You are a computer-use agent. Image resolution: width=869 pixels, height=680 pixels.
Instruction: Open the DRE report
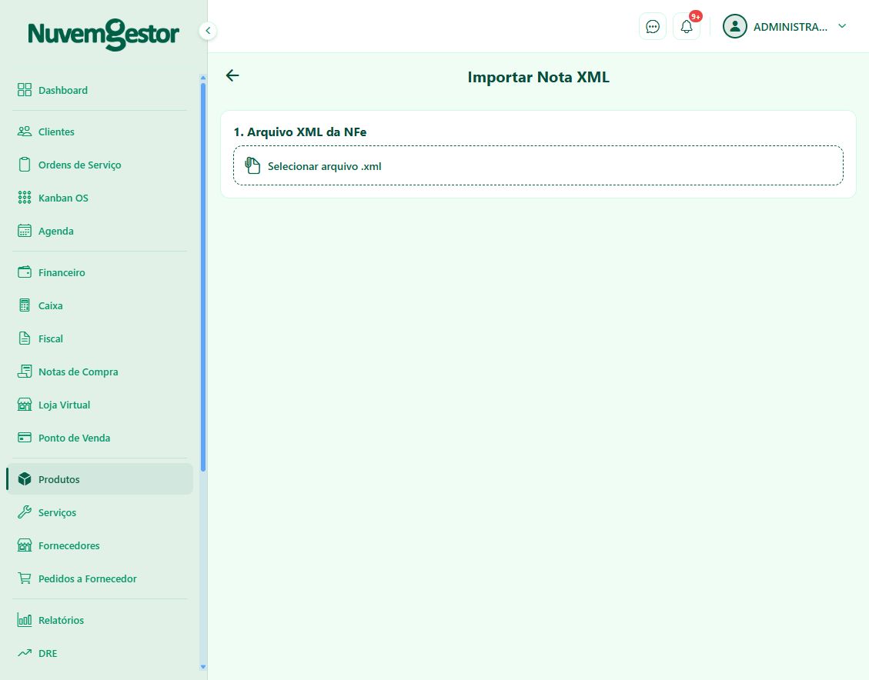(x=100, y=653)
